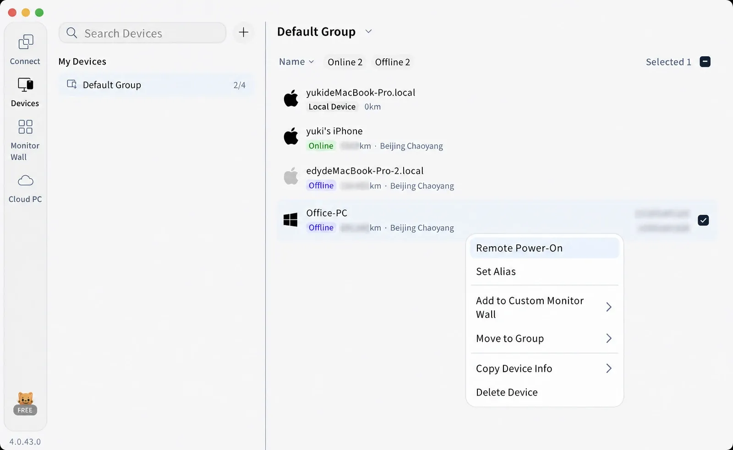733x450 pixels.
Task: Click version number 4.0.43.0
Action: (25, 442)
